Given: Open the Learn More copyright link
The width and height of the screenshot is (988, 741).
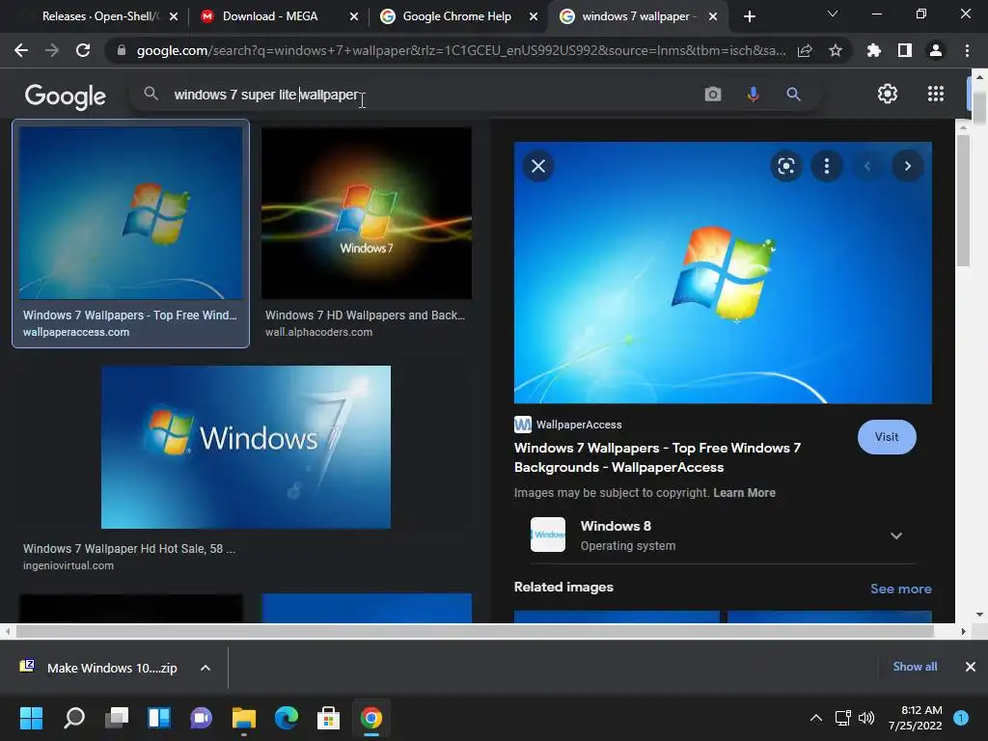Looking at the screenshot, I should pyautogui.click(x=744, y=493).
